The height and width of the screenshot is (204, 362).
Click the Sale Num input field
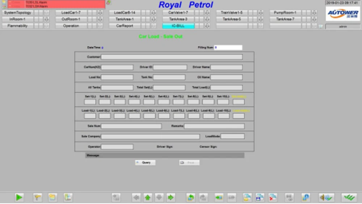(x=131, y=126)
